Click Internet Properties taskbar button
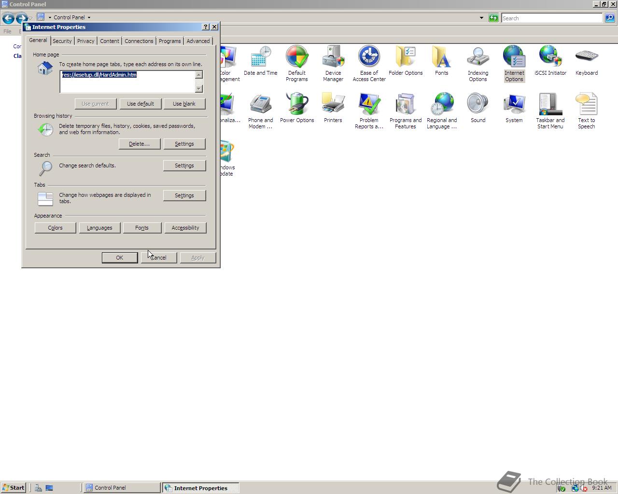The height and width of the screenshot is (494, 618). (x=201, y=488)
